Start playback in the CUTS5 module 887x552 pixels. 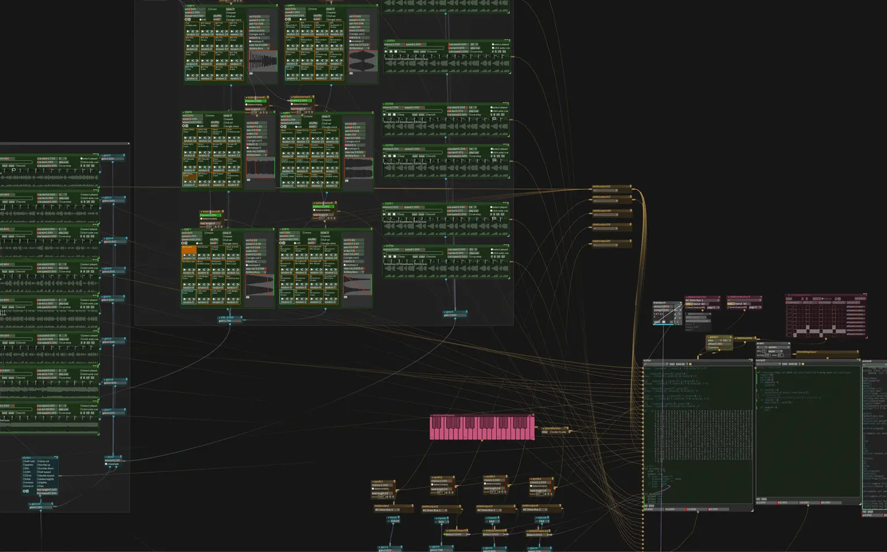[386, 114]
